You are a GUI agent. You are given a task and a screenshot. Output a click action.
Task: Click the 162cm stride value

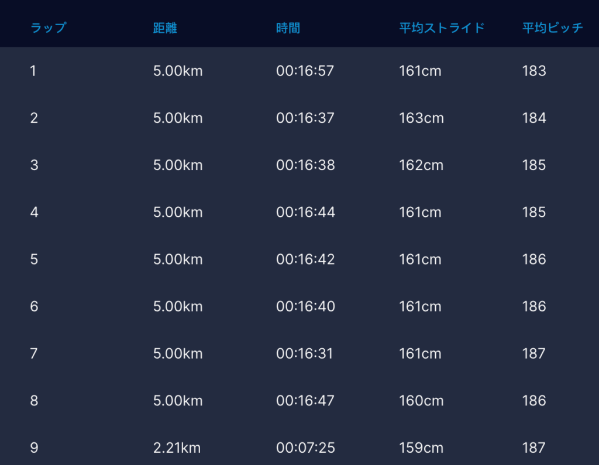pyautogui.click(x=421, y=165)
